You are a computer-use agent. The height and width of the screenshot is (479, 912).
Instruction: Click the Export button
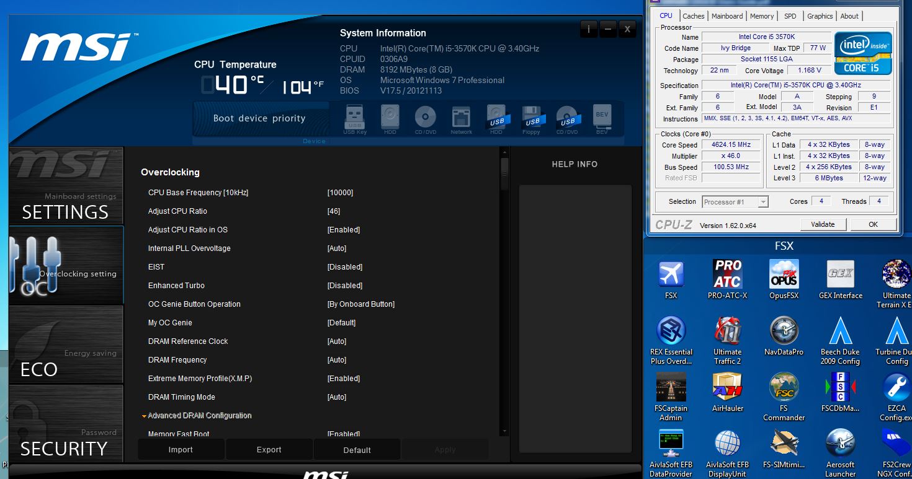coord(269,450)
